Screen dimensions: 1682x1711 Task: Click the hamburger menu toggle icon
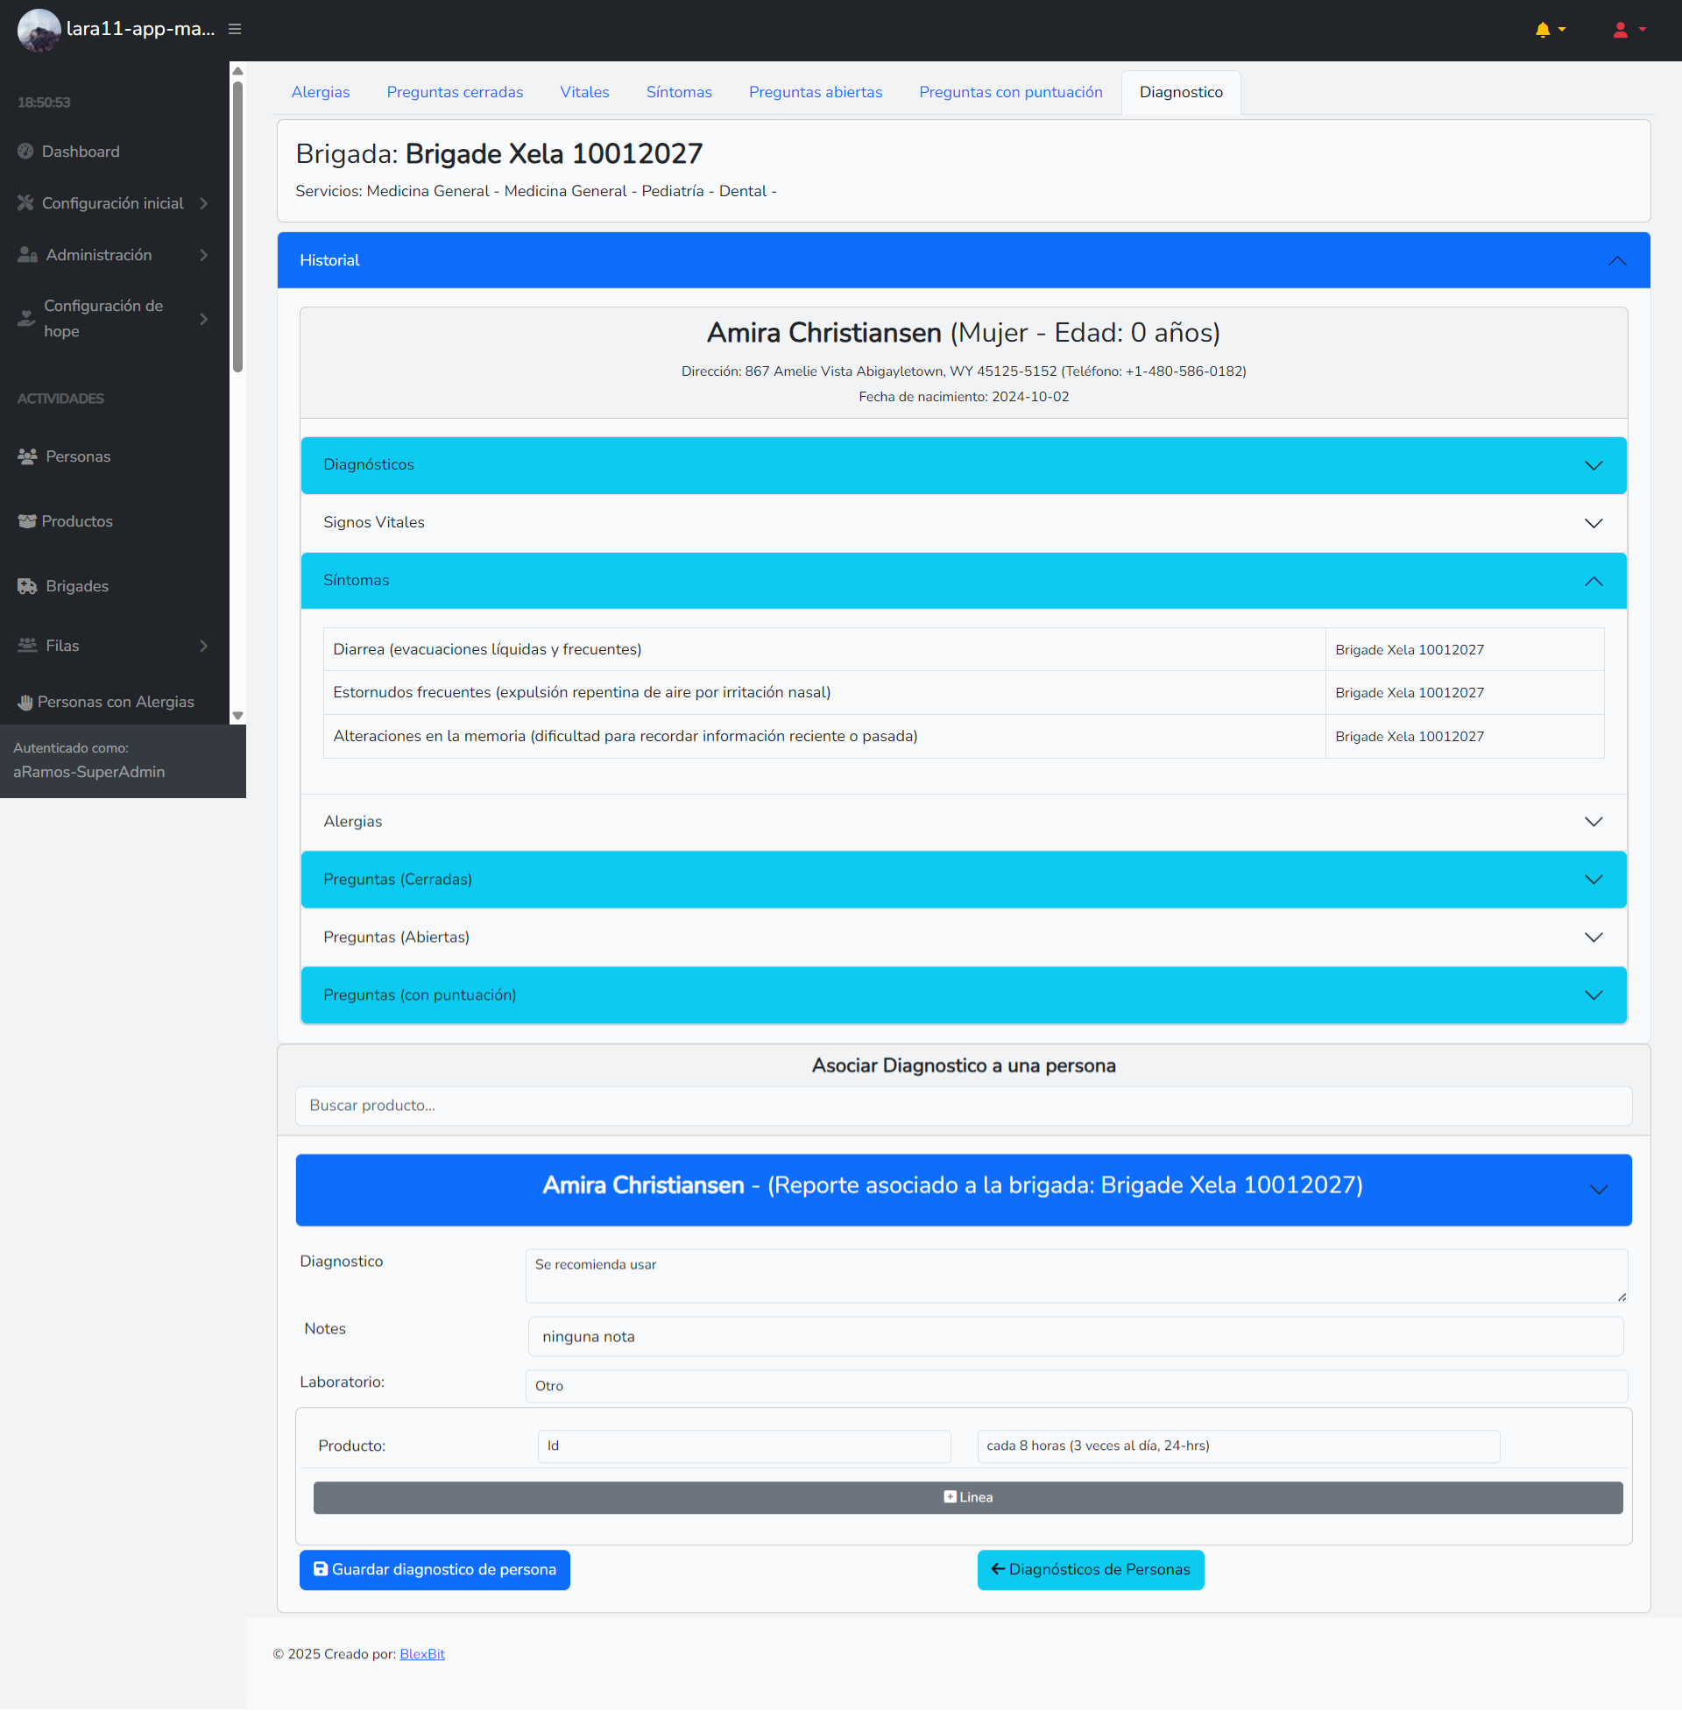point(235,29)
